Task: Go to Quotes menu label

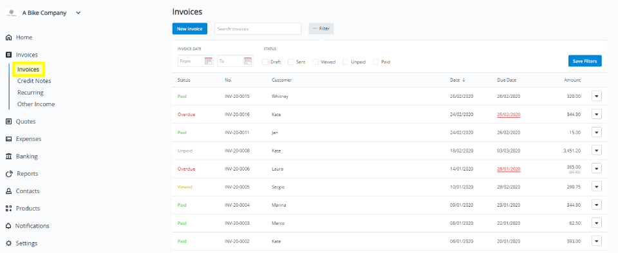Action: coord(26,122)
